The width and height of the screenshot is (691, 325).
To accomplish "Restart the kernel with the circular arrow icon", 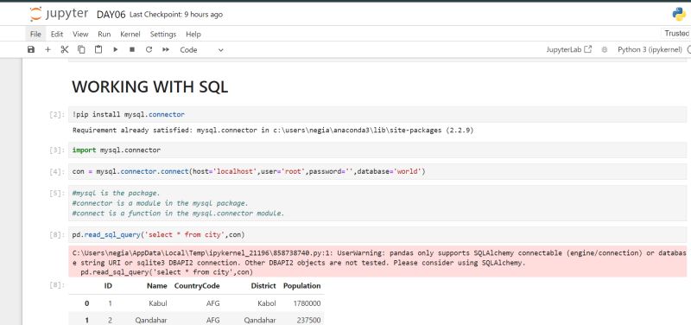I will point(149,50).
